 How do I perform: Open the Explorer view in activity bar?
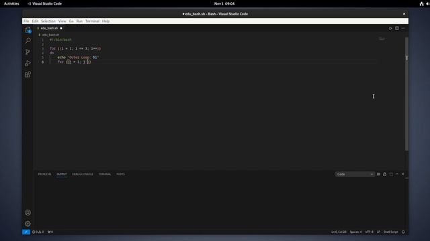pyautogui.click(x=28, y=29)
